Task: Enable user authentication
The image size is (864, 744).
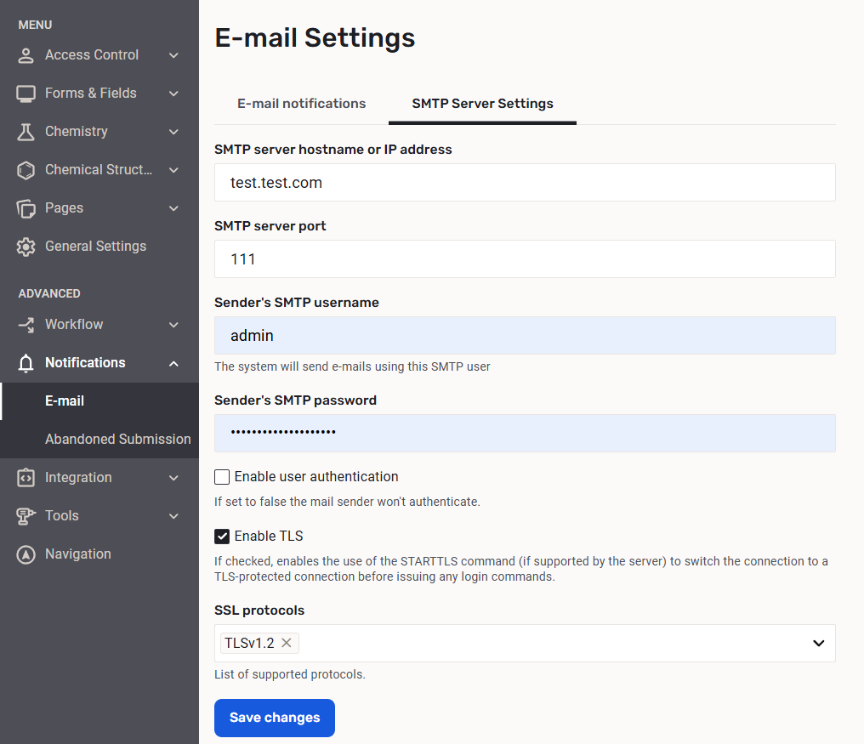Action: 221,477
